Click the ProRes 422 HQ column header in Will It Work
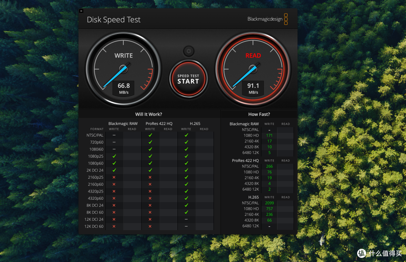Viewport: 406px width, 262px height. pos(159,123)
